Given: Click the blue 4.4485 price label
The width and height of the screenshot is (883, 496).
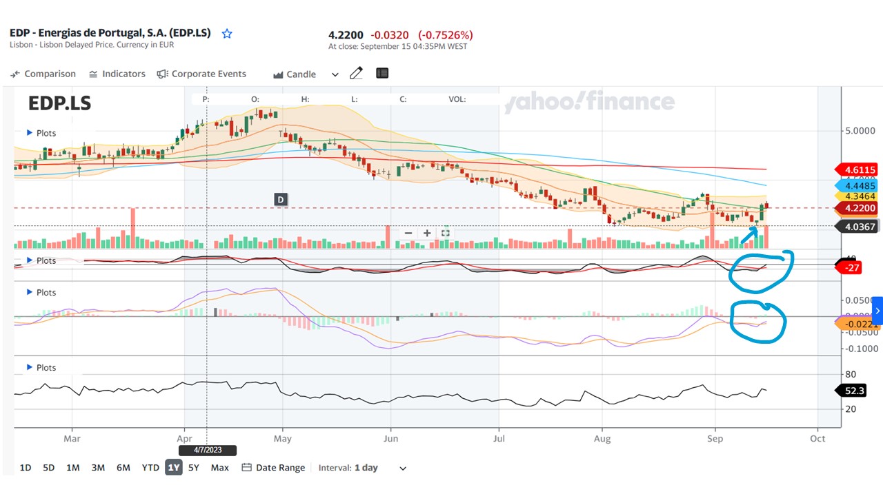Looking at the screenshot, I should click(857, 185).
